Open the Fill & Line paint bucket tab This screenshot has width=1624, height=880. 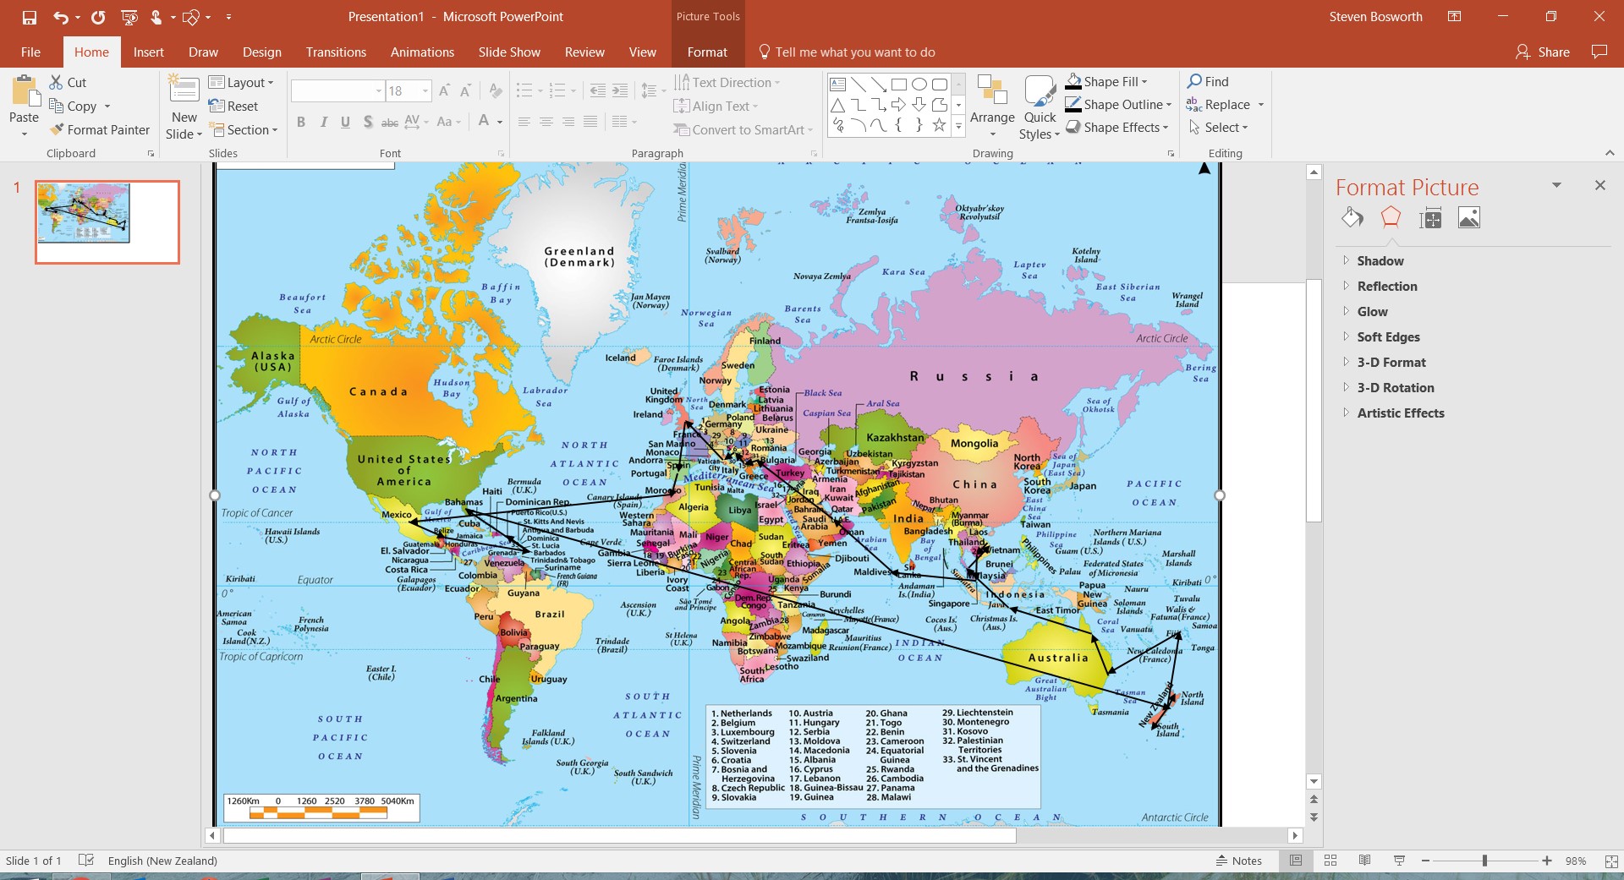click(1352, 218)
